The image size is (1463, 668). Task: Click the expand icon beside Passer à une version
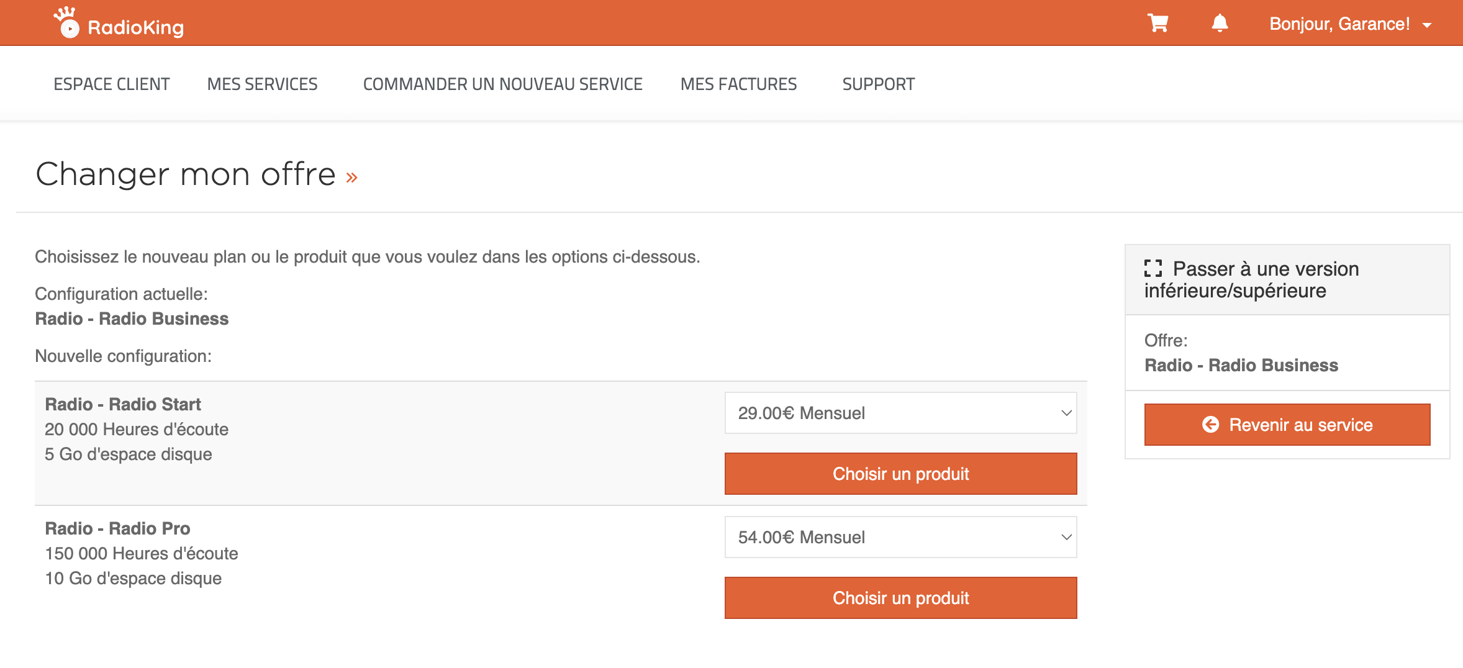(1153, 268)
